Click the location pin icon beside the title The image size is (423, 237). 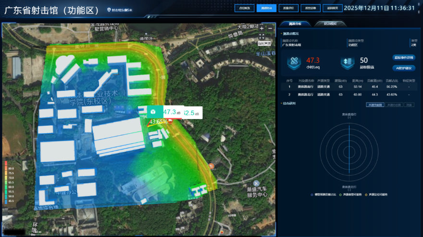(109, 10)
